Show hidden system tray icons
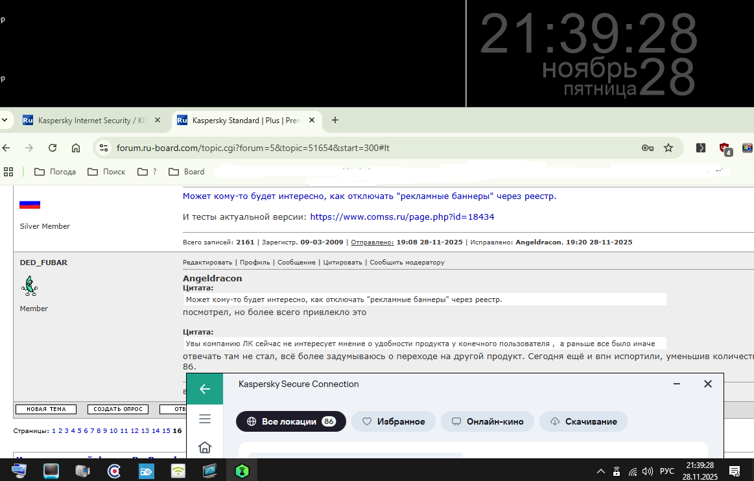Image resolution: width=754 pixels, height=481 pixels. click(601, 471)
